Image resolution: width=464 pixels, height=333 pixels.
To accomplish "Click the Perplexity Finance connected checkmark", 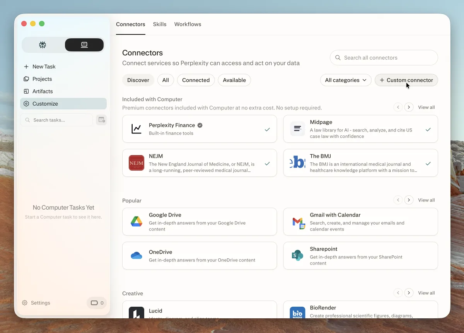I will click(x=267, y=130).
